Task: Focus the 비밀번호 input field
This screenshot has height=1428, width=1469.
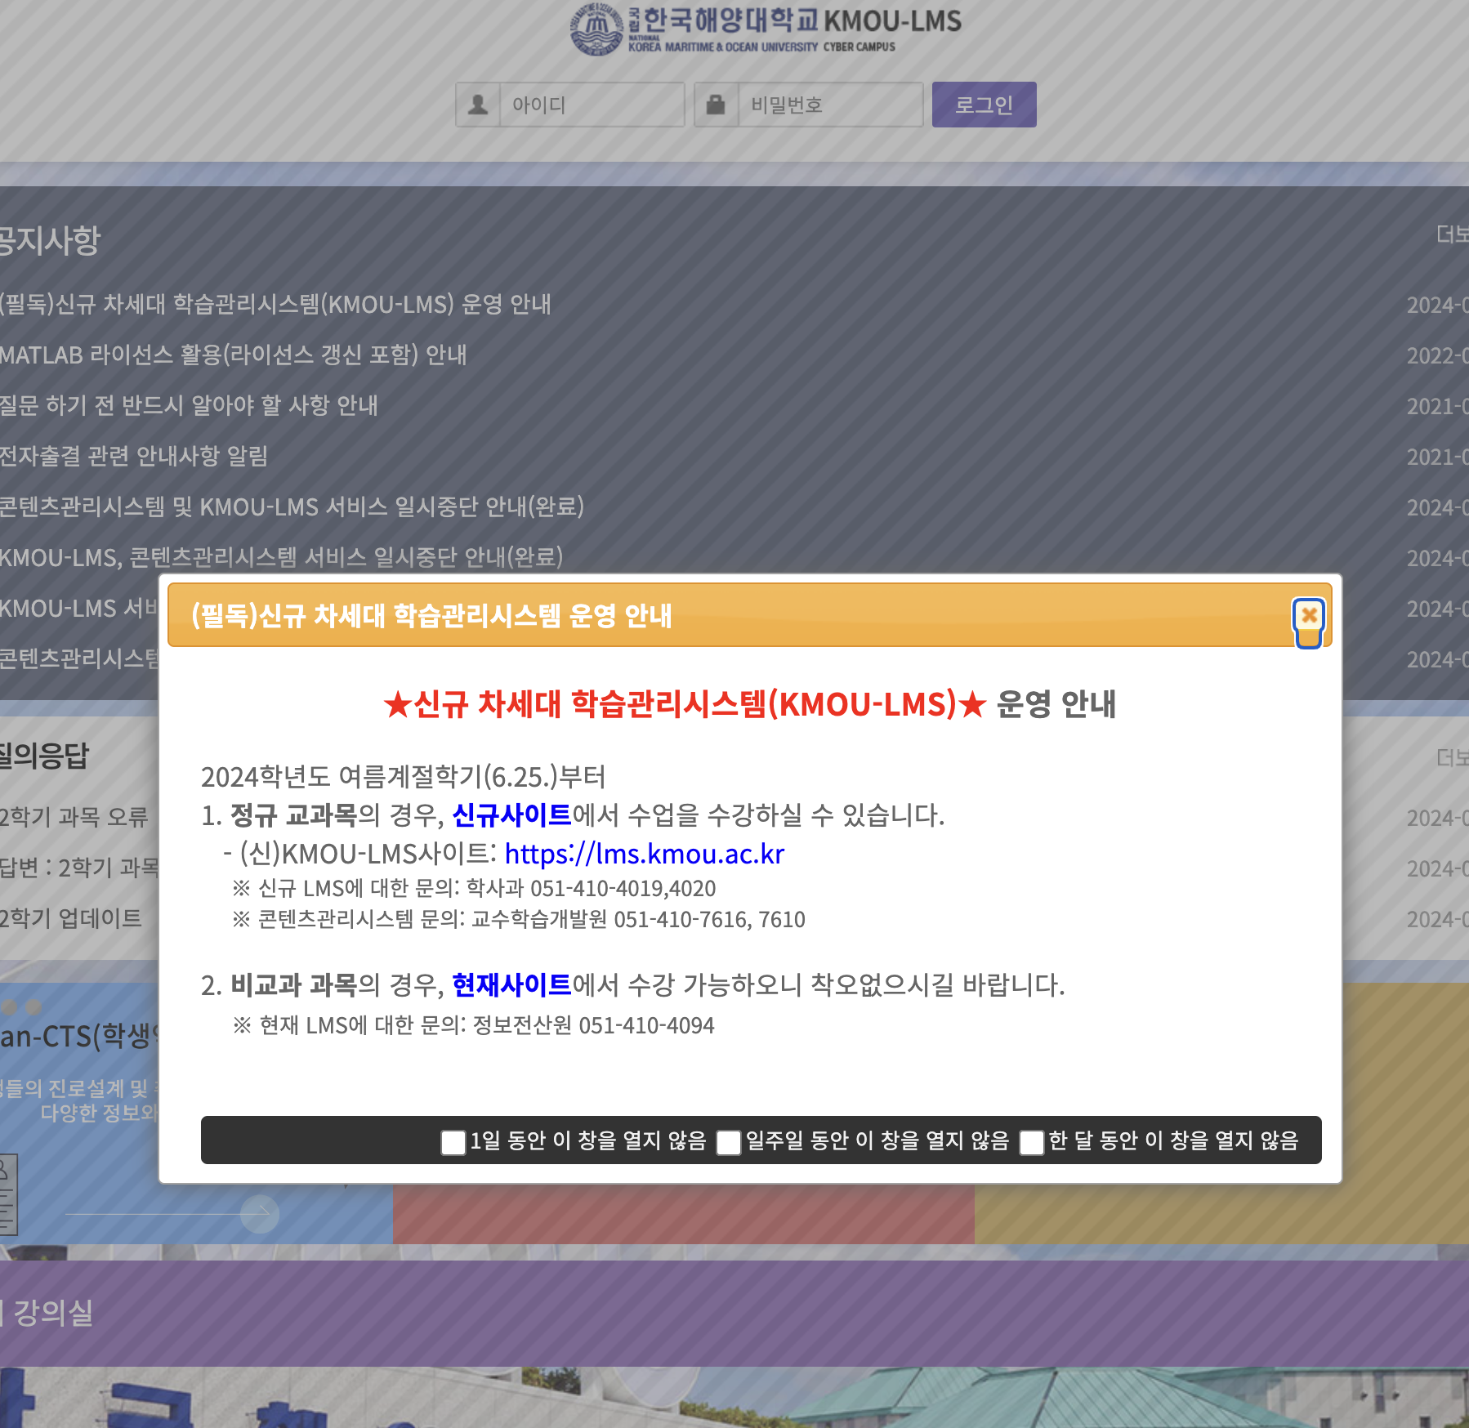Action: [x=831, y=105]
